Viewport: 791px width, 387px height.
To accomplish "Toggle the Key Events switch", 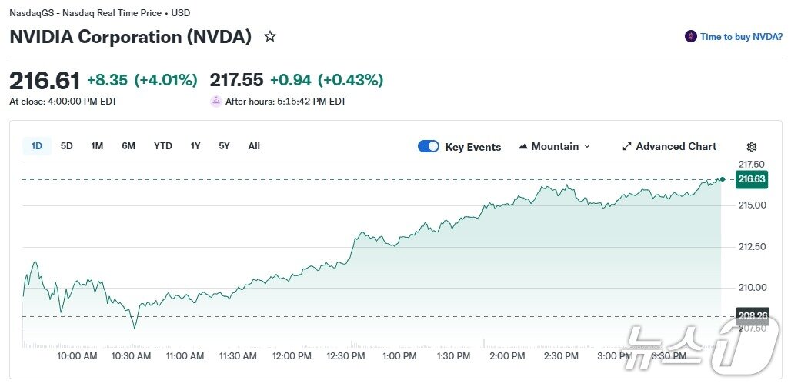I will 429,146.
